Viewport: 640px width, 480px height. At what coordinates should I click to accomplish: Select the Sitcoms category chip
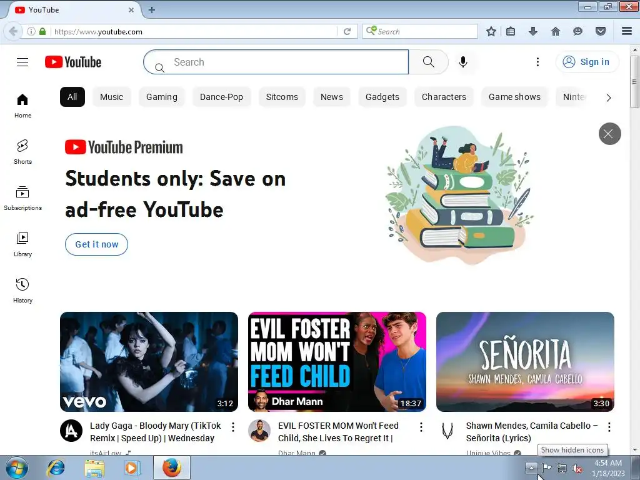pos(282,97)
